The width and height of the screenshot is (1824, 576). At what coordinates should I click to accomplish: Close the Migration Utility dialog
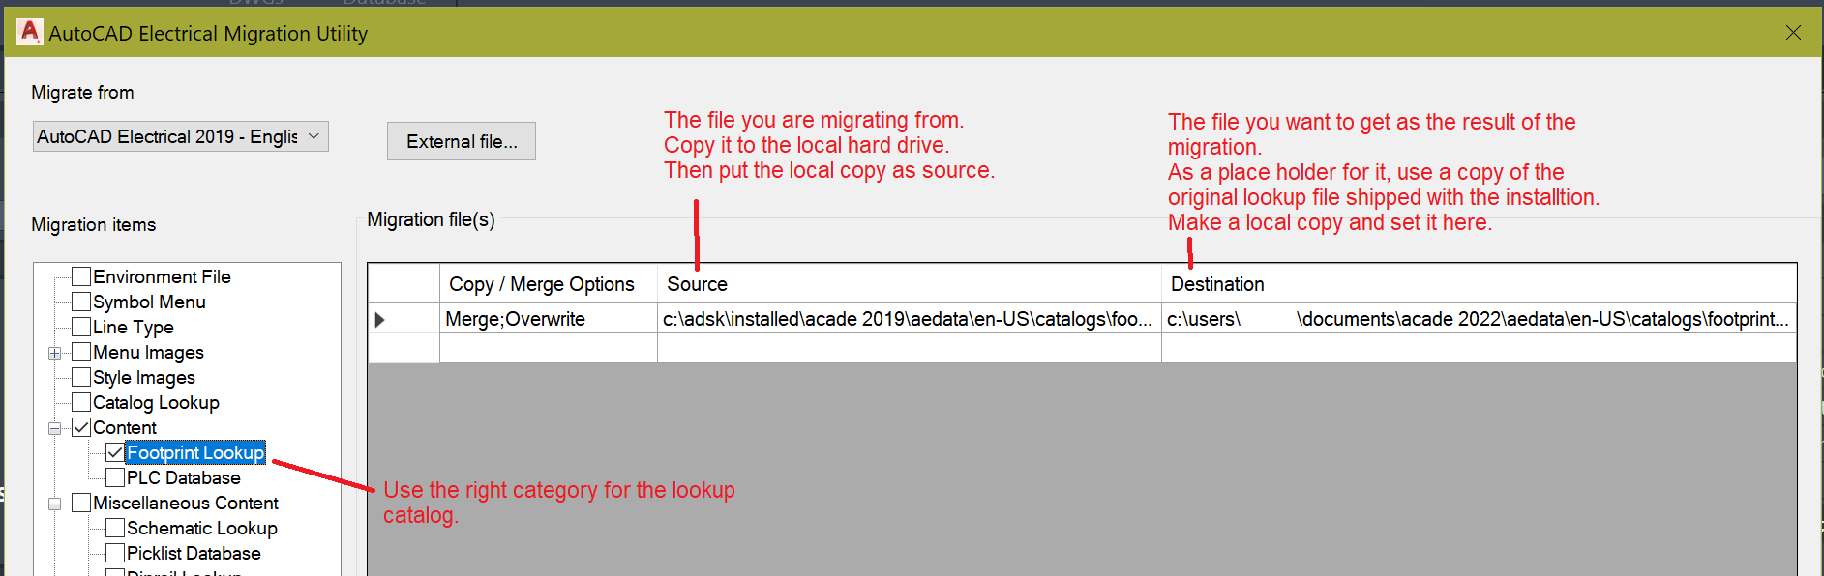click(1793, 33)
